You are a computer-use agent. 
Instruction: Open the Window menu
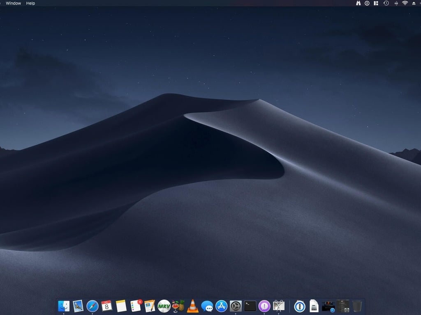pyautogui.click(x=14, y=3)
